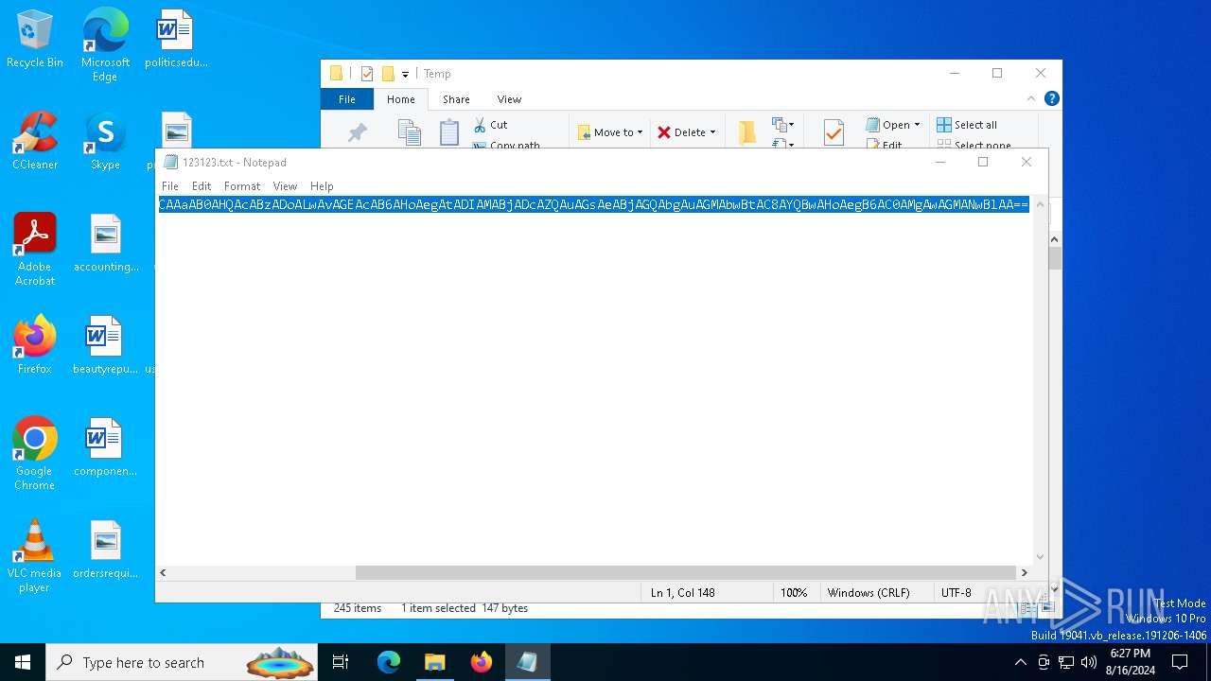Click the New folder icon in Explorer ribbon
The height and width of the screenshot is (681, 1211).
coord(747,132)
